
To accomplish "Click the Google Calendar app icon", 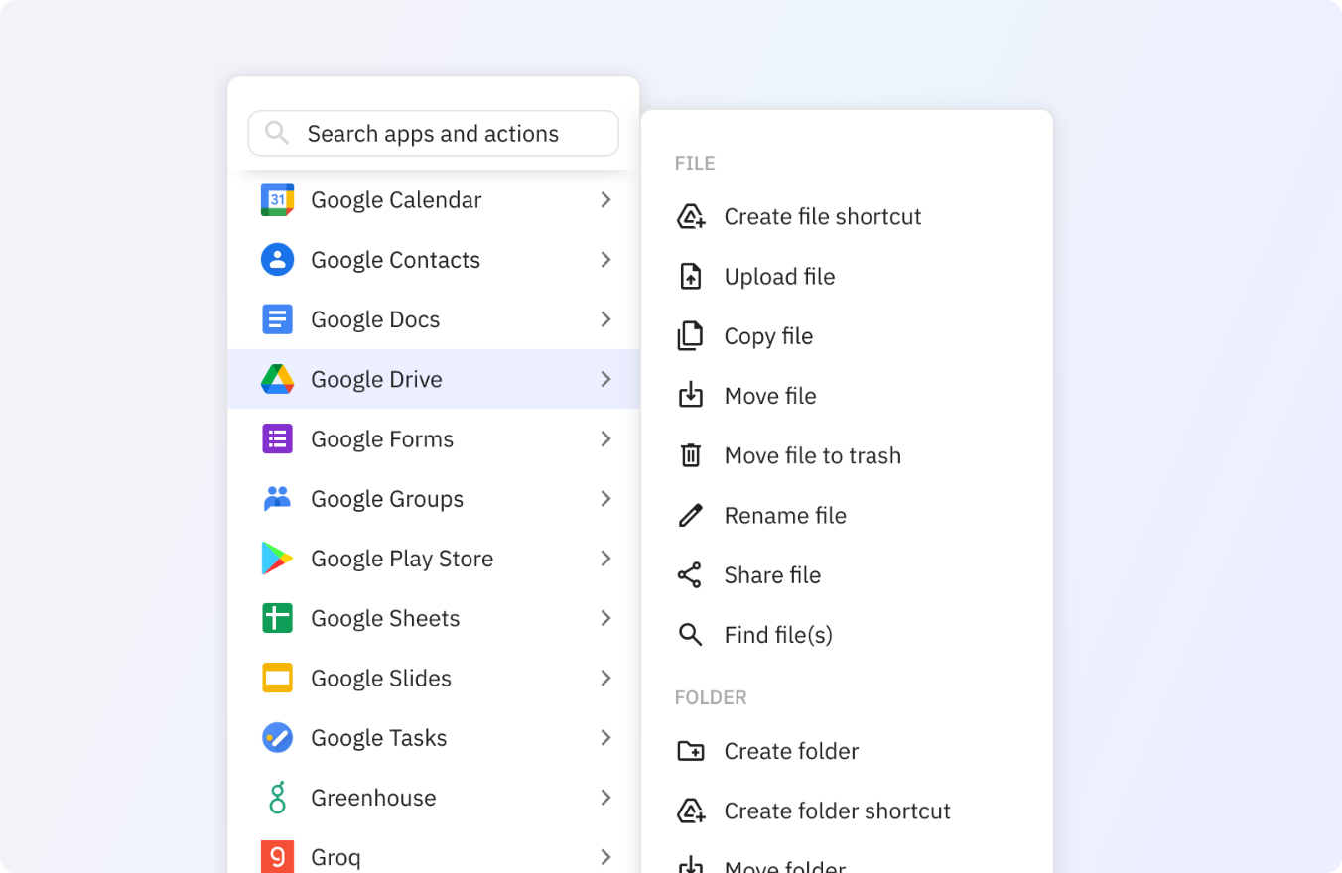I will coord(277,199).
